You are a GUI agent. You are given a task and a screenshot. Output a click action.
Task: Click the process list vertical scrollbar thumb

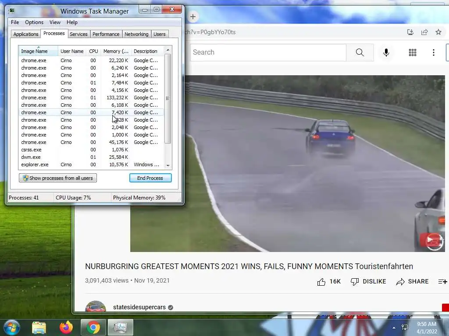[168, 98]
